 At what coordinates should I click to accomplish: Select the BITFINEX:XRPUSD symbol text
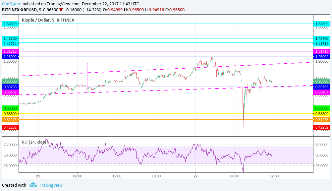click(x=19, y=10)
